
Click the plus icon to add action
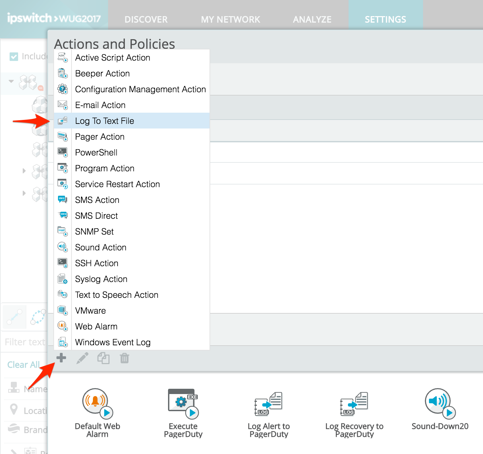click(61, 358)
